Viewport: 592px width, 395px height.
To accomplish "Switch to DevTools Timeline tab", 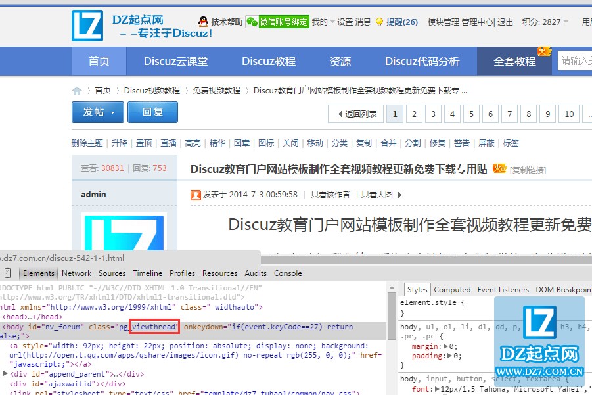I will tap(148, 273).
